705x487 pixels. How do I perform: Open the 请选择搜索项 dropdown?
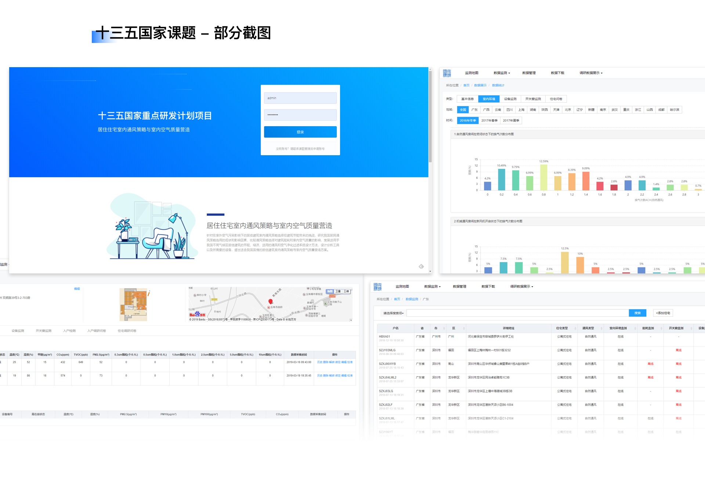click(x=393, y=313)
